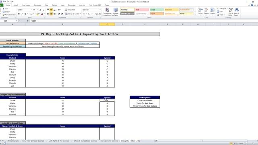Open the Insert ribbon tab

click(16, 5)
